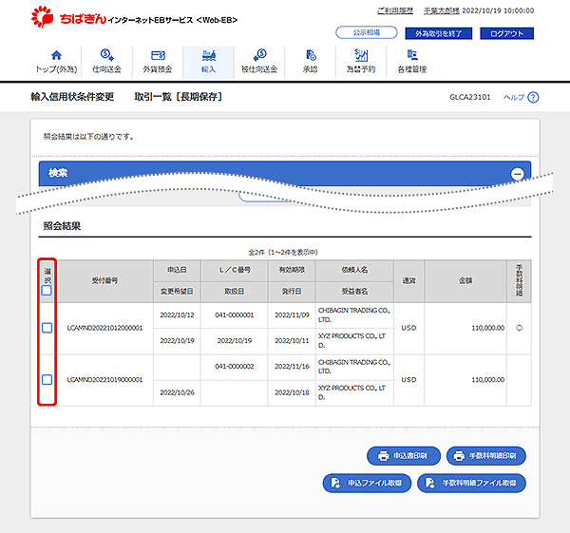
Task: Click the change date 2022/10/26
Action: tap(177, 392)
